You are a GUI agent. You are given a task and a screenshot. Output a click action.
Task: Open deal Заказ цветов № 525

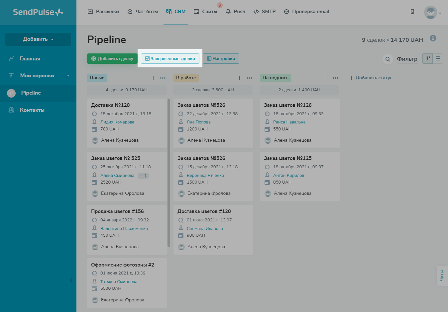coord(116,158)
